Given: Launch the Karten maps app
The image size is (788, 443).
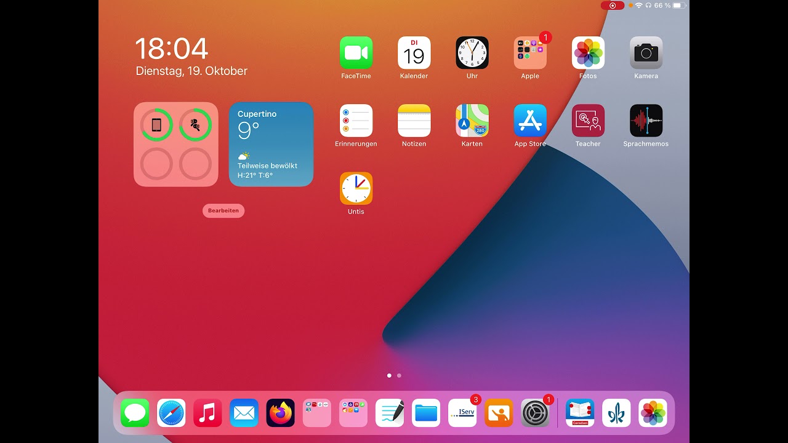Looking at the screenshot, I should pyautogui.click(x=472, y=121).
